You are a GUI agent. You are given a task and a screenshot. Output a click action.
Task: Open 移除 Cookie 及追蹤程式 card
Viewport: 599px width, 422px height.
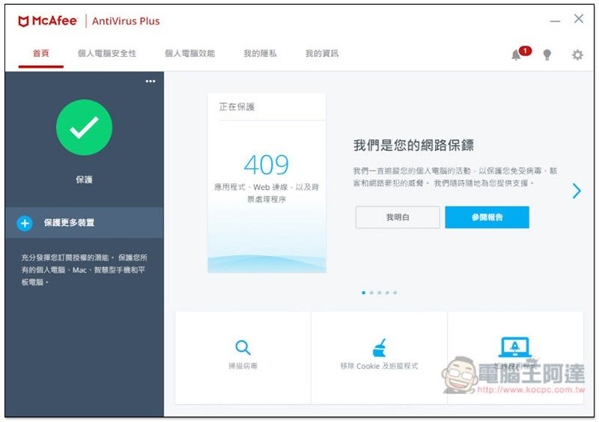pyautogui.click(x=380, y=358)
